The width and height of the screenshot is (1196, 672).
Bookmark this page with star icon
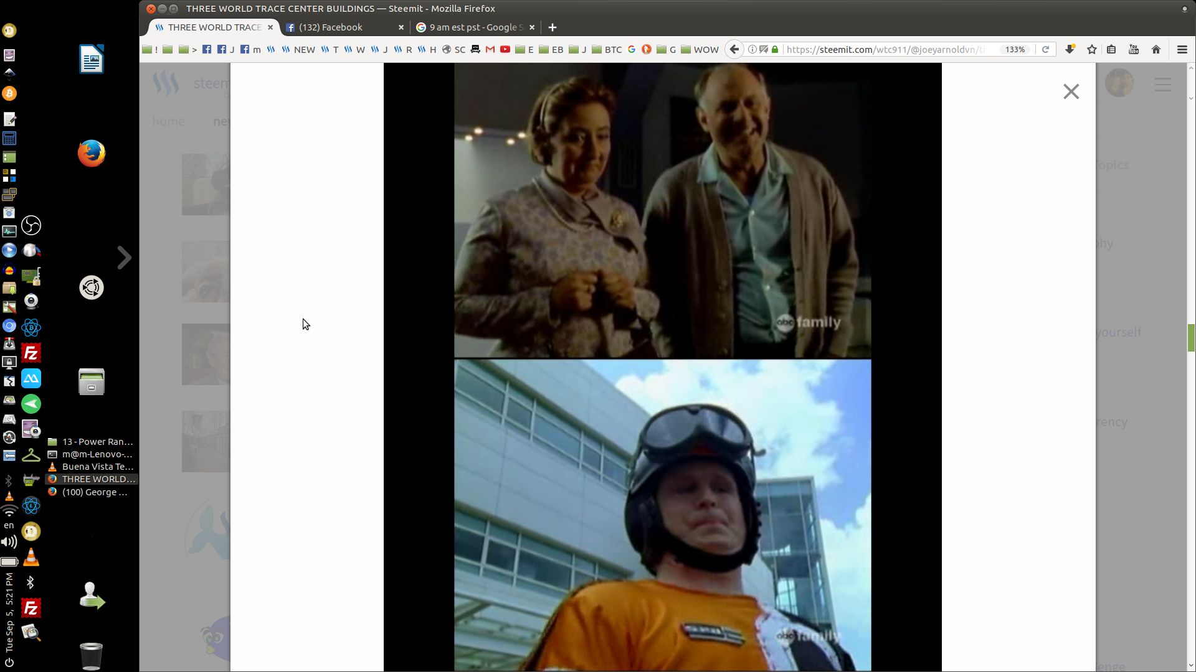[x=1091, y=50]
